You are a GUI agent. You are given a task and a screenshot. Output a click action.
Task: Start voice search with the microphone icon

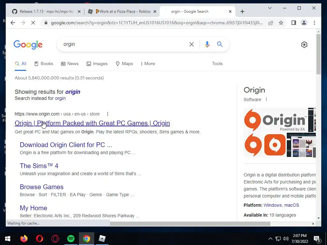point(207,44)
